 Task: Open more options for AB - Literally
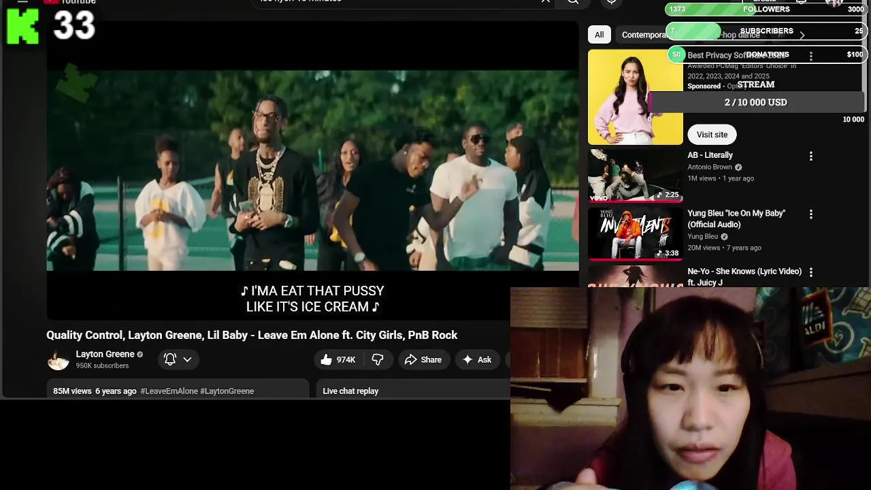point(810,156)
